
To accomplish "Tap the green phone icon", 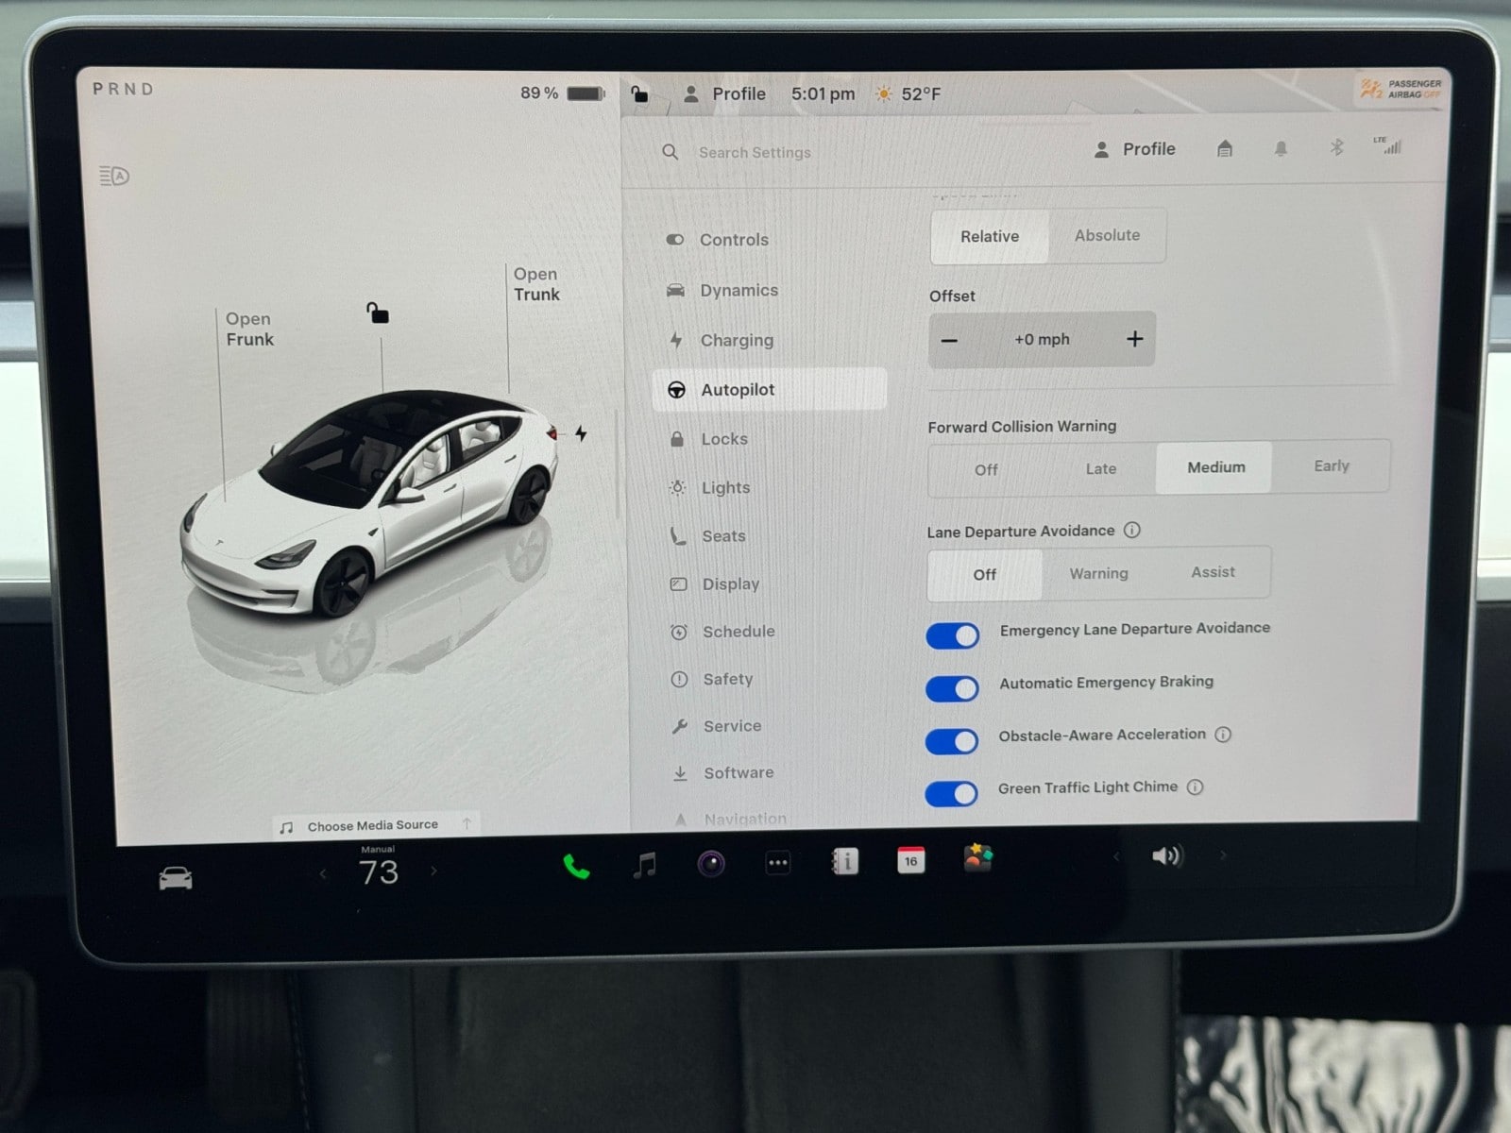I will pos(576,866).
